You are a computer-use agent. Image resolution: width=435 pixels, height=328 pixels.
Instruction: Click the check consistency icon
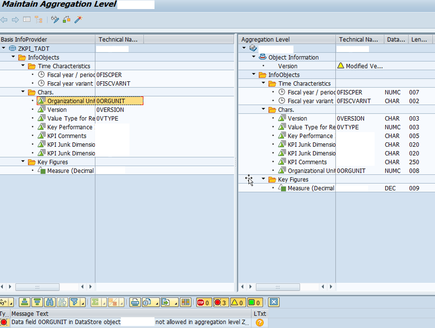coord(66,19)
